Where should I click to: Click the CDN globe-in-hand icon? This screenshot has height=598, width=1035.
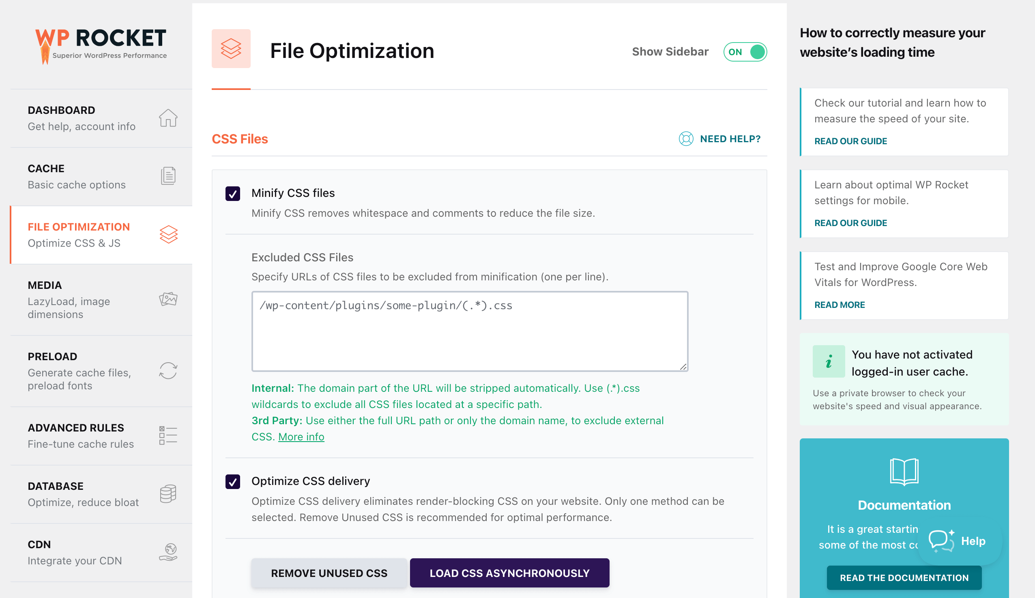click(x=168, y=552)
